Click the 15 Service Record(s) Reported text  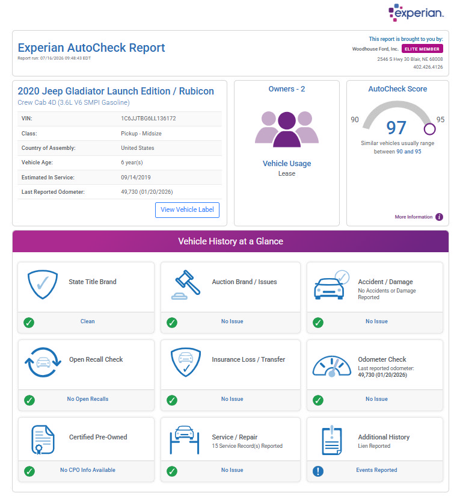click(x=247, y=446)
